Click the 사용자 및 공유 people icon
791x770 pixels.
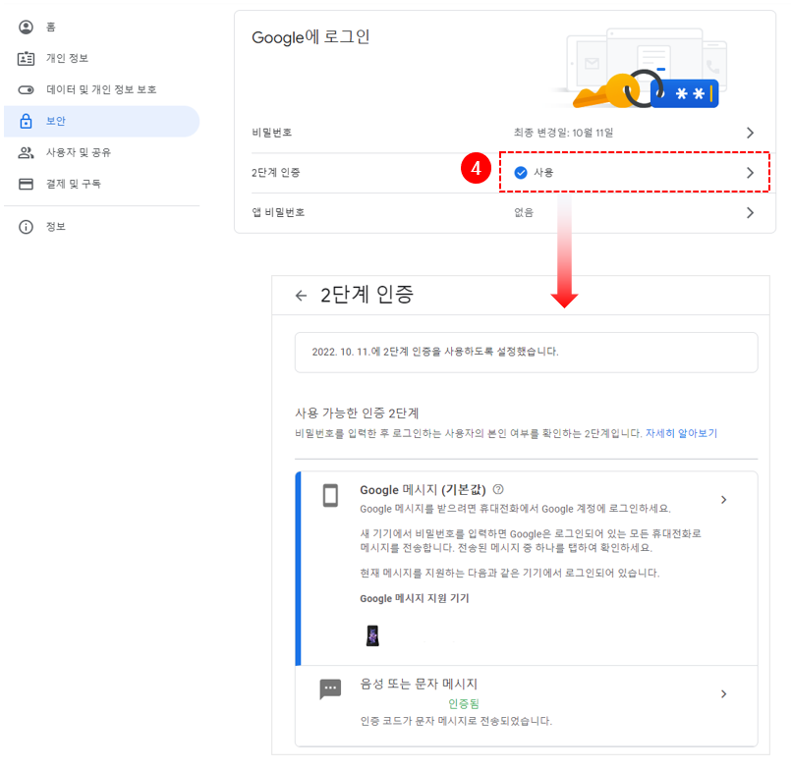[26, 152]
